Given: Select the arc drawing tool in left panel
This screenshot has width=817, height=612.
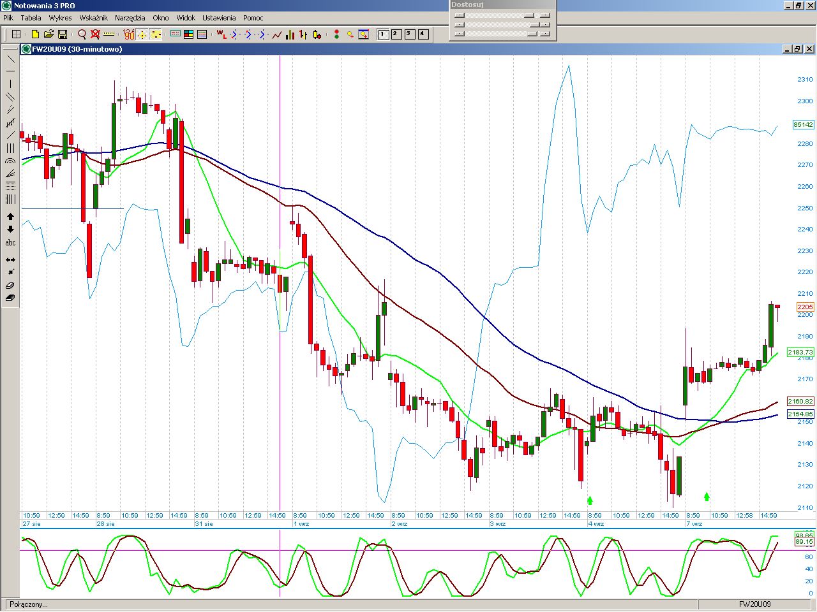Looking at the screenshot, I should tap(10, 161).
